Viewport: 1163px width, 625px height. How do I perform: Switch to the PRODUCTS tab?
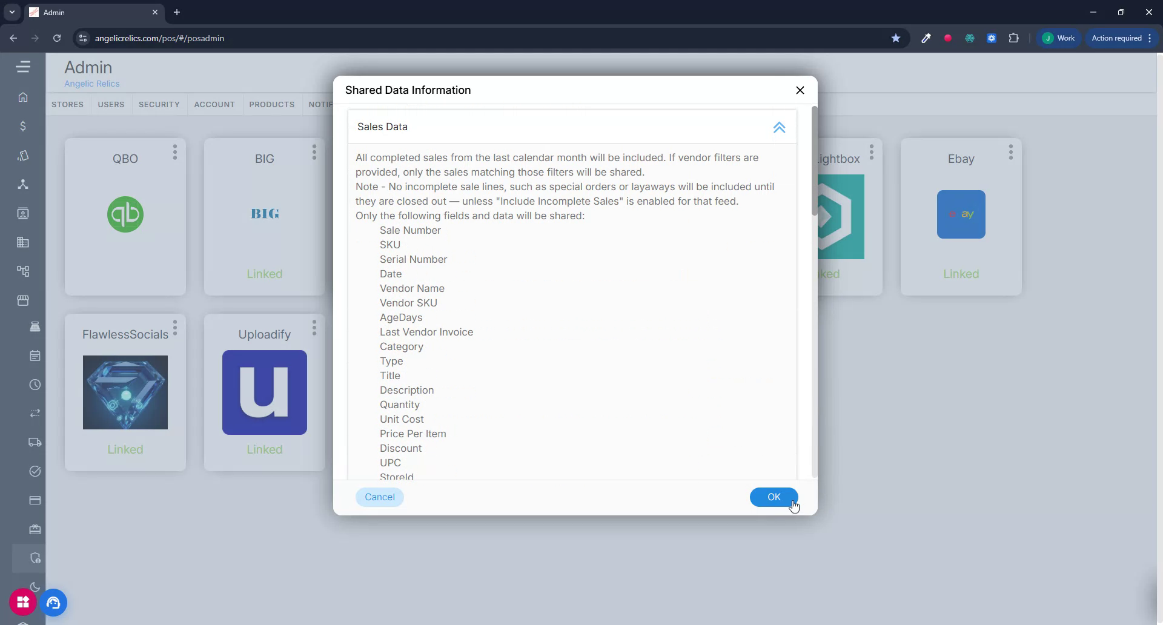point(272,104)
